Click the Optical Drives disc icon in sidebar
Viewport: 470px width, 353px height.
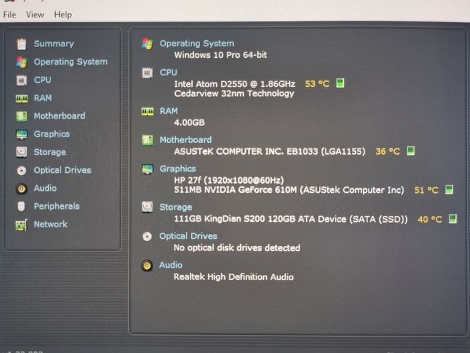21,171
